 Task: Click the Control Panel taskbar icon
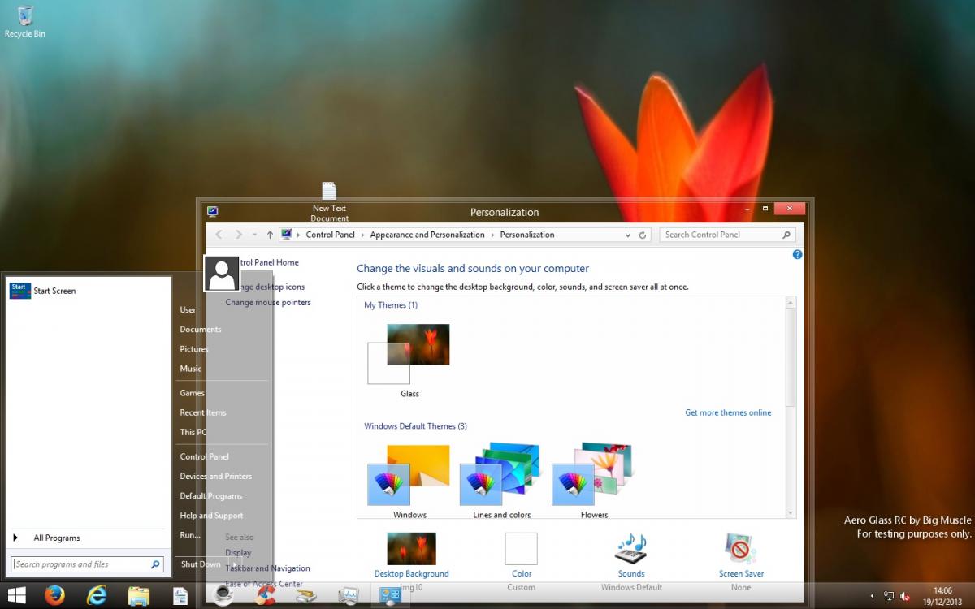(390, 595)
